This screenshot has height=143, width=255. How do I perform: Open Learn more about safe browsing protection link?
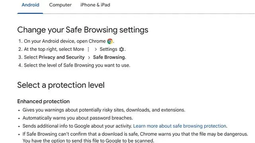coord(180,126)
